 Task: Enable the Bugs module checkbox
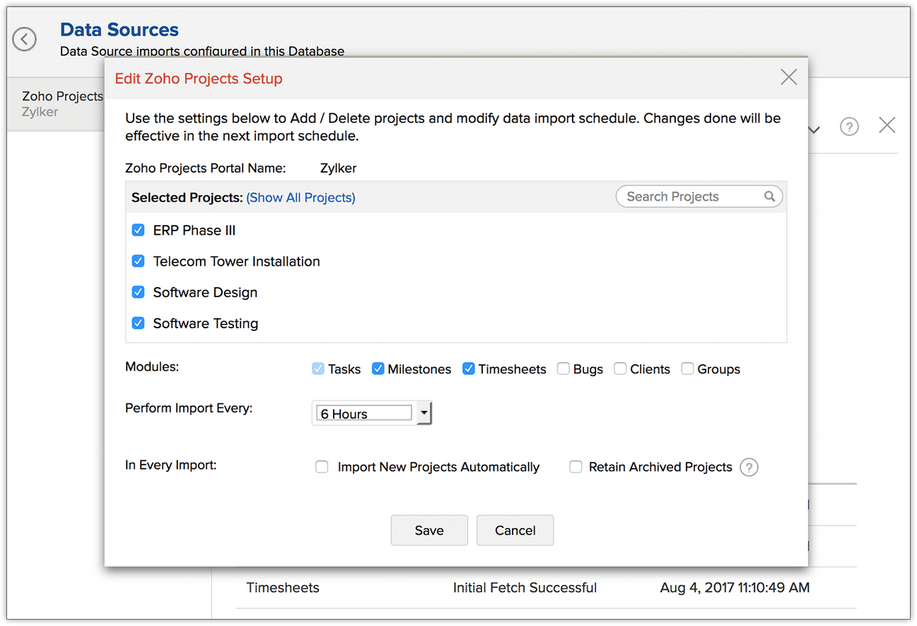pos(563,369)
